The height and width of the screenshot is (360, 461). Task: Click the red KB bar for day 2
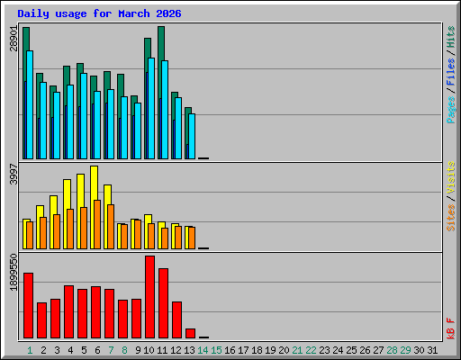(41, 320)
